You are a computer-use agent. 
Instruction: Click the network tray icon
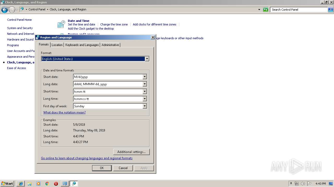coord(297,184)
